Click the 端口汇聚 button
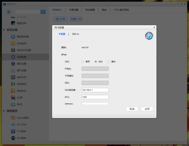189x146 pixels. tap(60, 19)
